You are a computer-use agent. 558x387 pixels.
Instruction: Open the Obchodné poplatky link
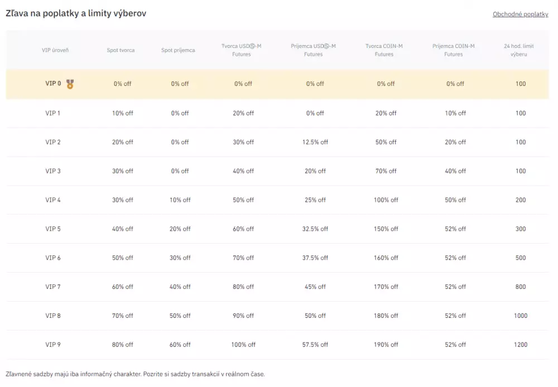pos(519,14)
